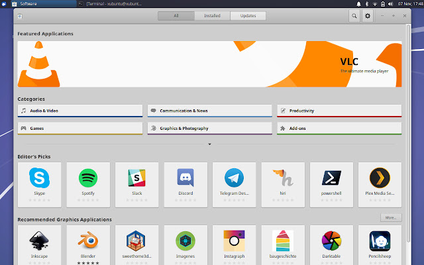Click the Bluetooth tray icon
The width and height of the screenshot is (424, 265).
pos(367,4)
